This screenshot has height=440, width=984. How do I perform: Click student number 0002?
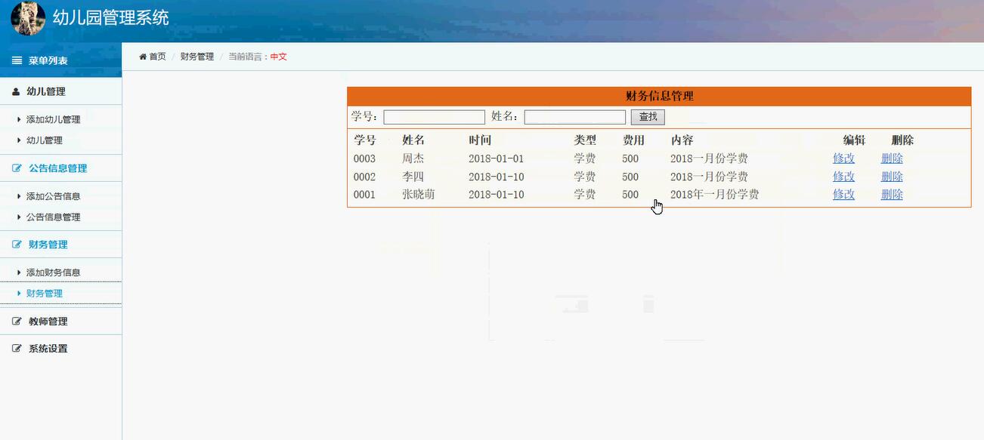(x=364, y=177)
